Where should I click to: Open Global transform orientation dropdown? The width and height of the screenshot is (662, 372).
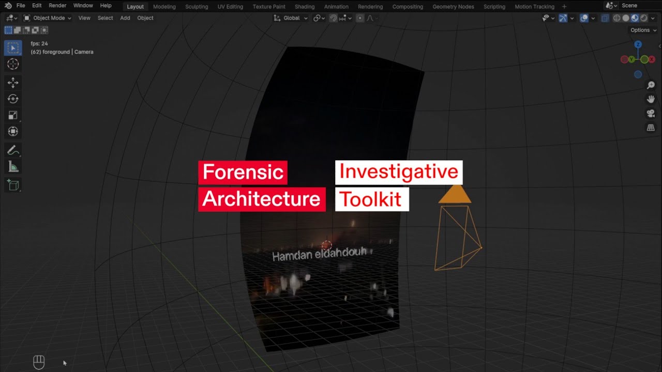click(291, 18)
